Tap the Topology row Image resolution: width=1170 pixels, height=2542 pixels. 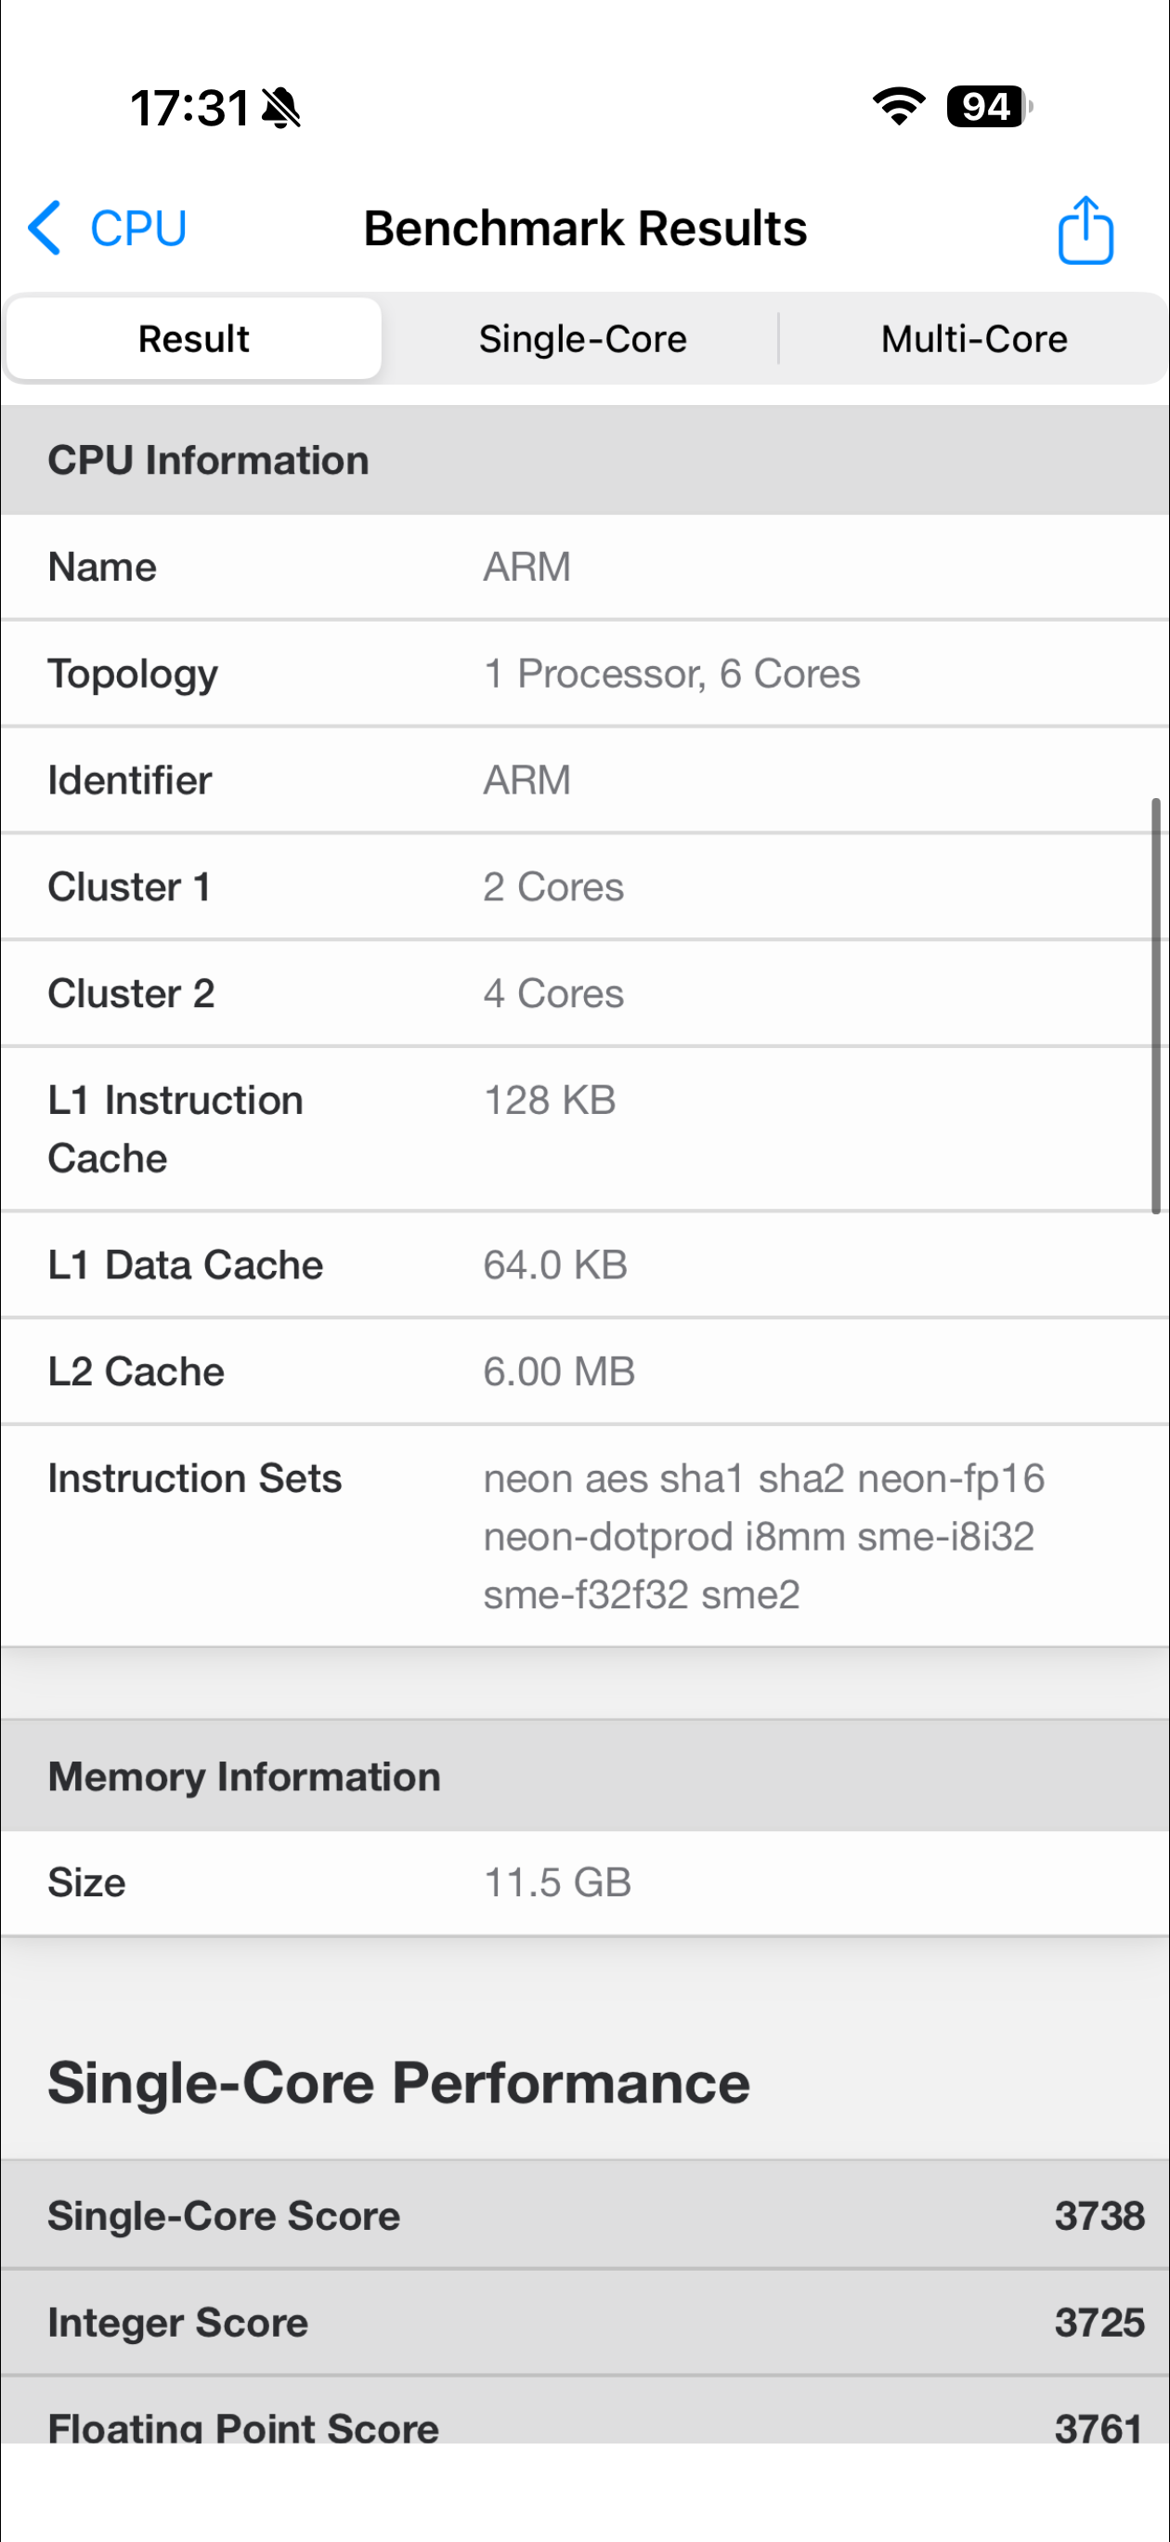pyautogui.click(x=585, y=674)
